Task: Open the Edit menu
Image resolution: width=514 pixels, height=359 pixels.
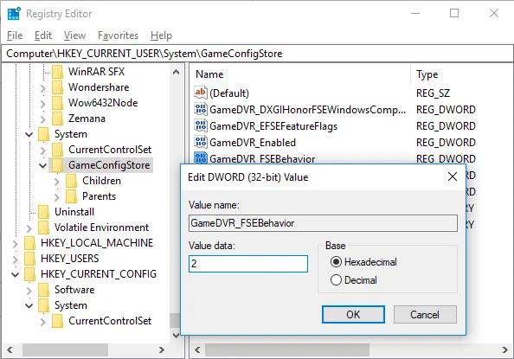Action: point(43,35)
